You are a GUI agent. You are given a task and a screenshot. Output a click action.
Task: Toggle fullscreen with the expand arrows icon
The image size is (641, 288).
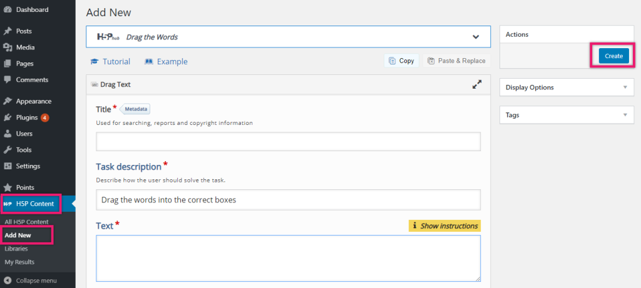476,84
